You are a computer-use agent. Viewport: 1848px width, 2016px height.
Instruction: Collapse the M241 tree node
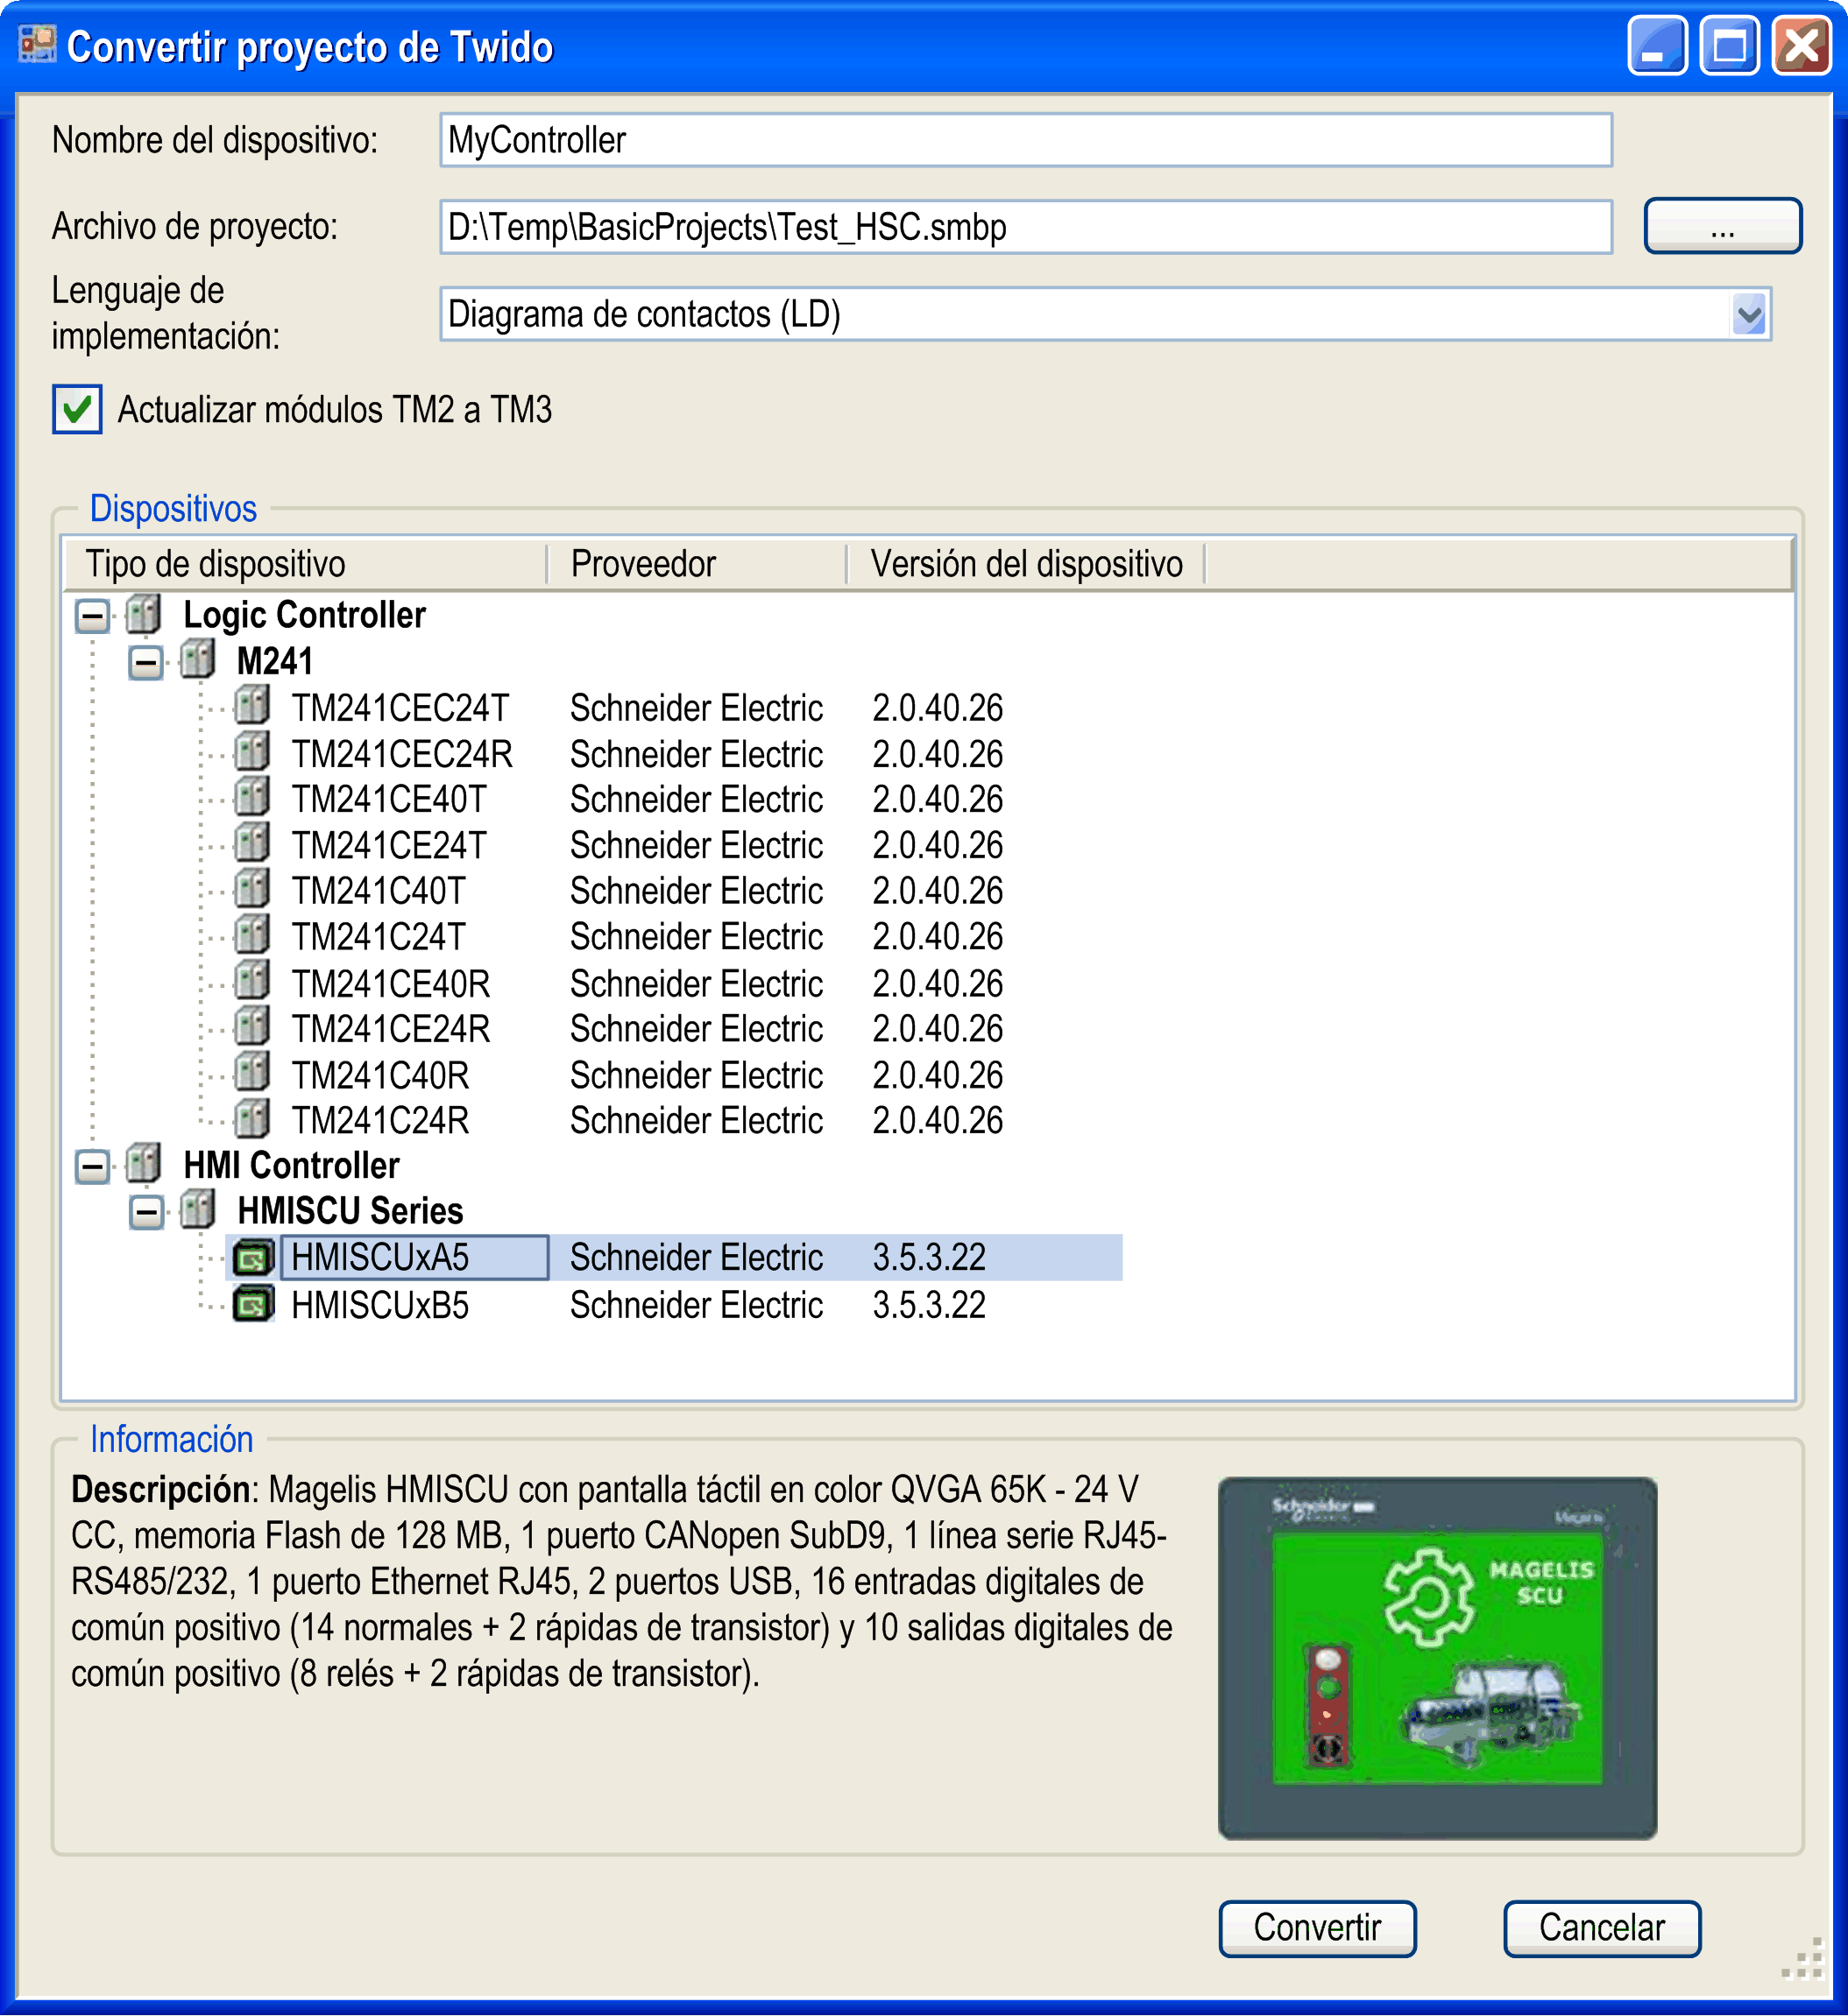pos(146,662)
